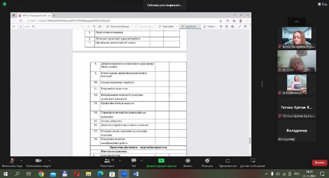329x178 pixels.
Task: Start recording with Запись icon
Action: pos(188,162)
